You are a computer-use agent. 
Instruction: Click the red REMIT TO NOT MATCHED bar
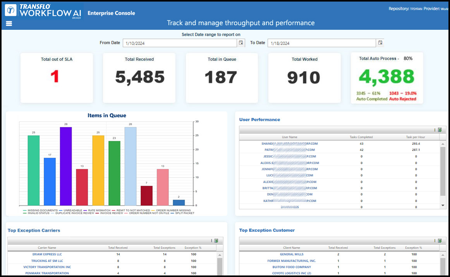pyautogui.click(x=82, y=187)
